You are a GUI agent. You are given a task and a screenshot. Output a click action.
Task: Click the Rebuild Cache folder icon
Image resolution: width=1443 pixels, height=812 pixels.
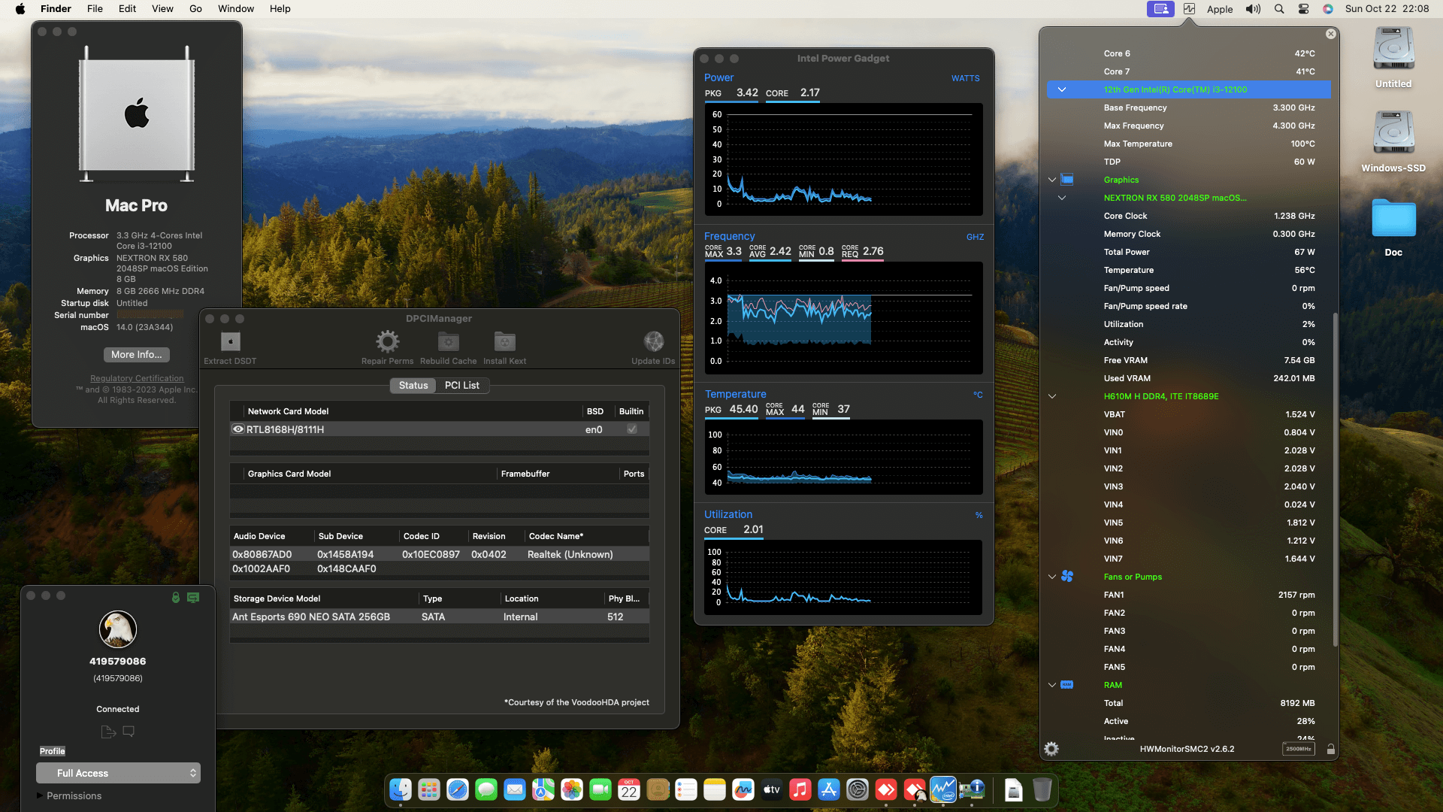448,341
